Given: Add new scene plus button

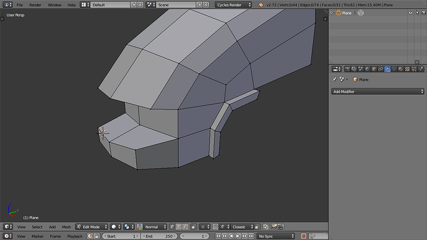Looking at the screenshot, I should (199, 4).
